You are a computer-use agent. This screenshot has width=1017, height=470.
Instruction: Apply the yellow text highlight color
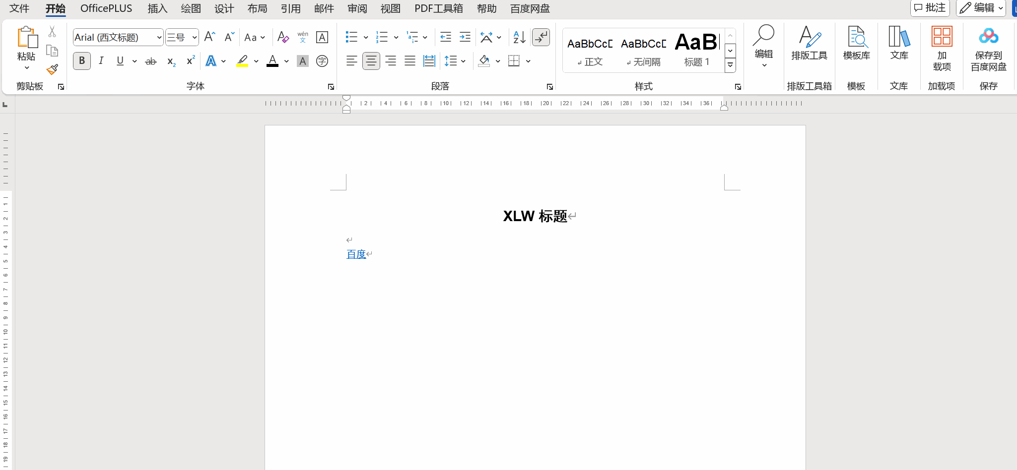tap(242, 61)
